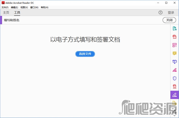Open the 帮助(H) menu

point(44,7)
